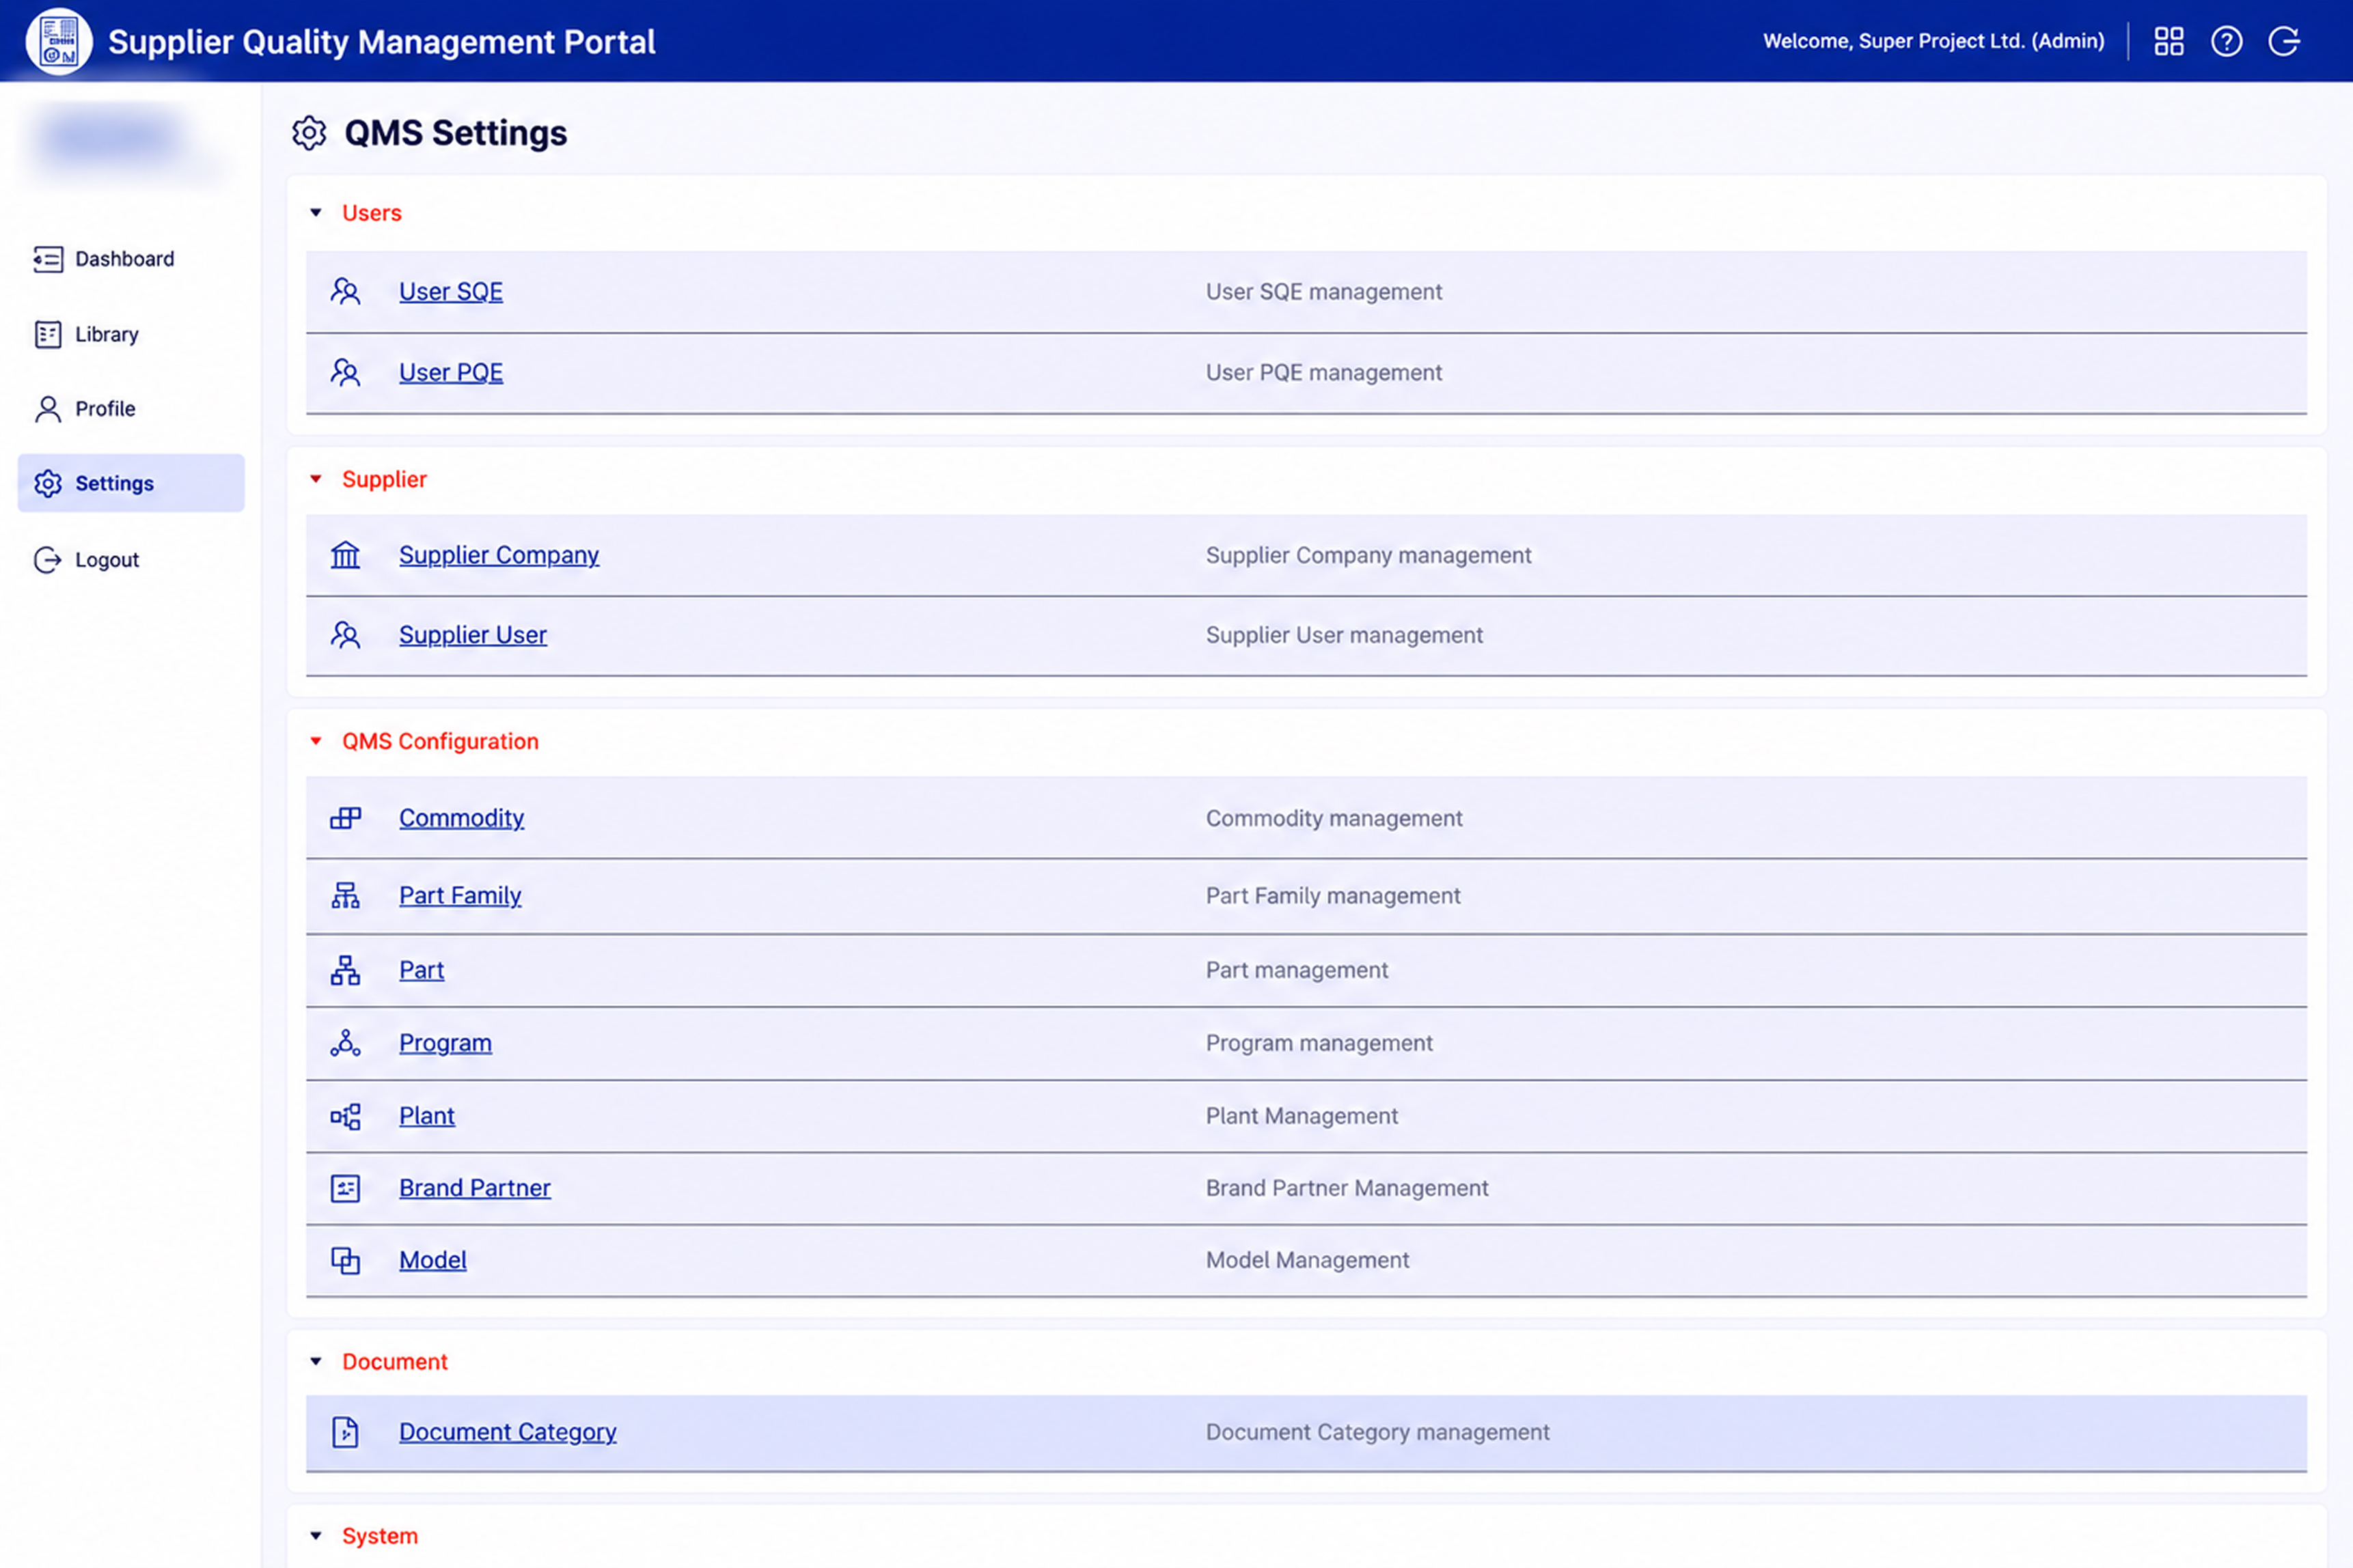This screenshot has width=2353, height=1568.
Task: Open the help question mark icon
Action: click(2226, 41)
